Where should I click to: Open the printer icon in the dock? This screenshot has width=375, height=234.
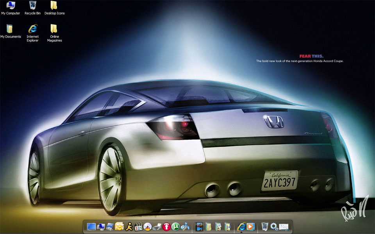157,227
